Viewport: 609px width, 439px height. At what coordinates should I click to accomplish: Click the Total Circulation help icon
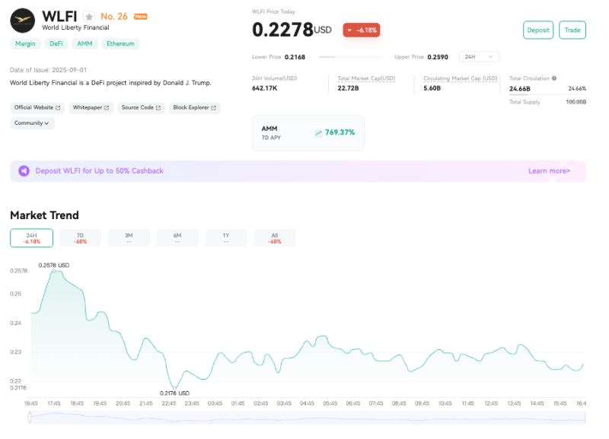pos(553,78)
